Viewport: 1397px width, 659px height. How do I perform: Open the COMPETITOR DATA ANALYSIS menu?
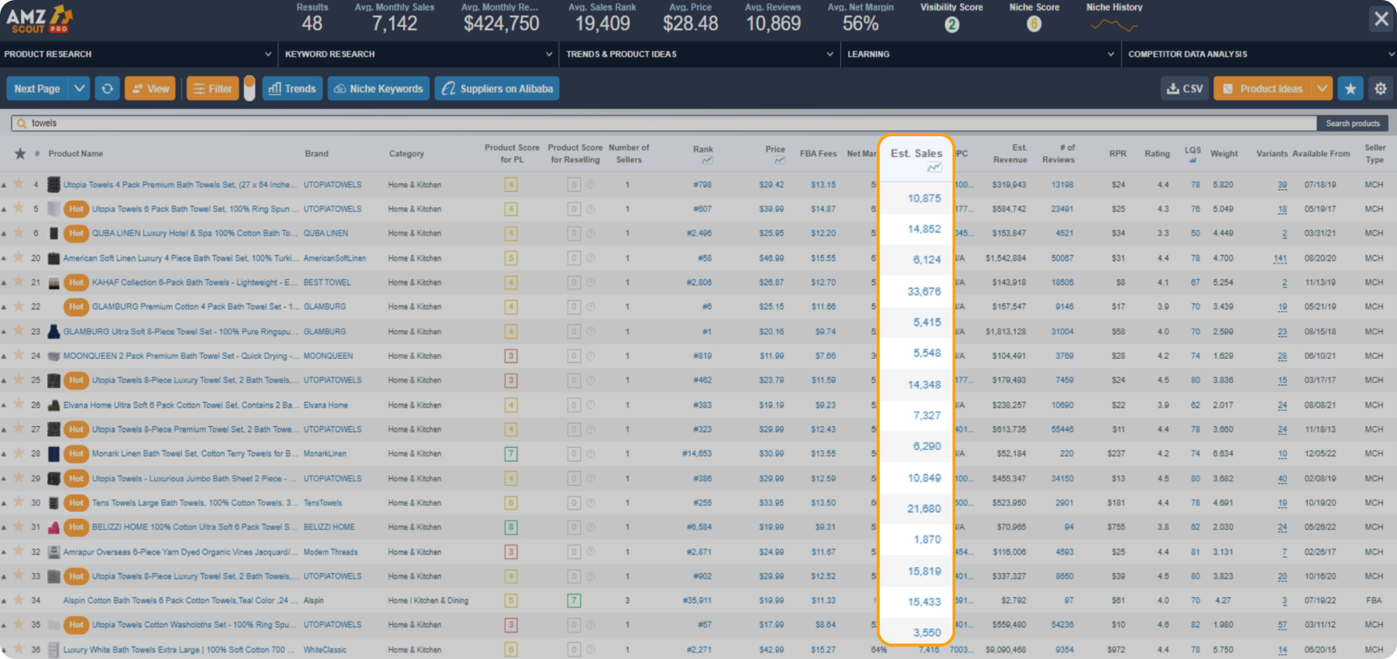(1260, 54)
